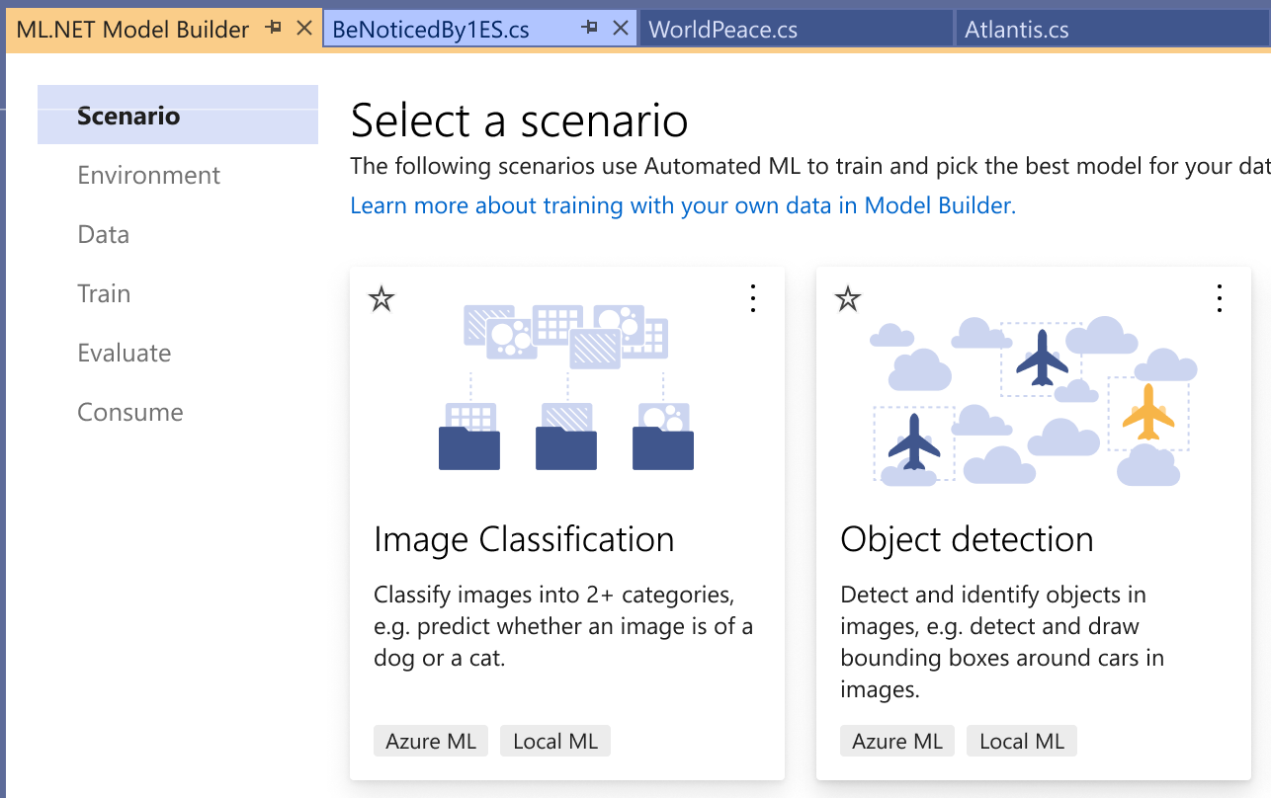This screenshot has height=798, width=1271.
Task: Select the Object detection scenario title
Action: 967,539
